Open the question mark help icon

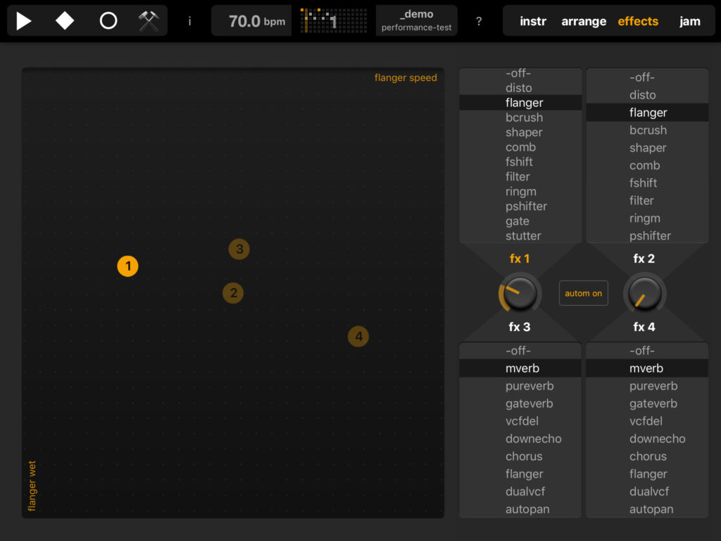pyautogui.click(x=479, y=21)
